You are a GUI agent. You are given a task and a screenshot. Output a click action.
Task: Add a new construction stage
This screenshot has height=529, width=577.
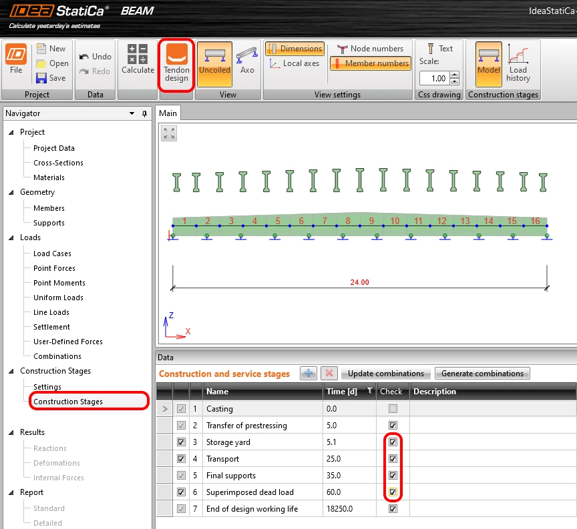click(x=309, y=374)
